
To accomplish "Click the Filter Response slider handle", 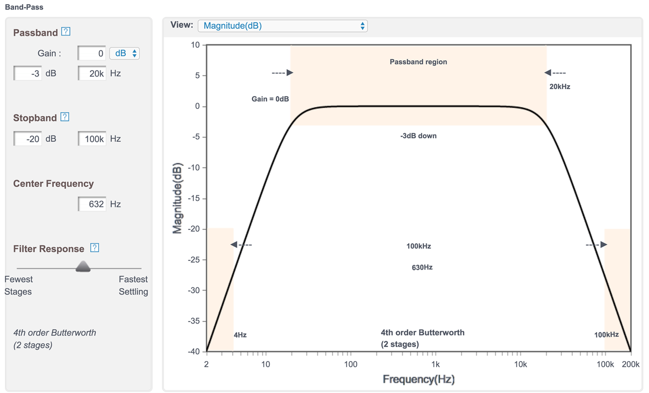I will pyautogui.click(x=83, y=267).
